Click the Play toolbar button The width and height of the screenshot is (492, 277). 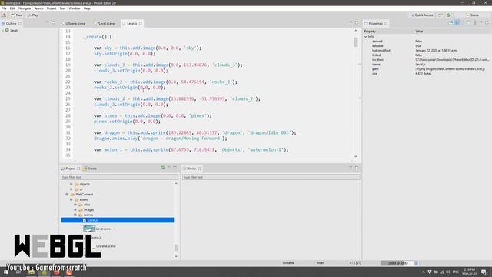(32, 15)
